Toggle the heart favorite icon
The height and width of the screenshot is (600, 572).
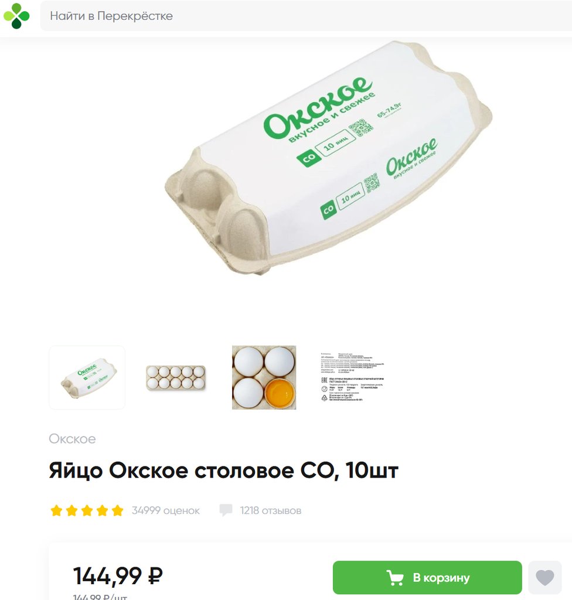click(x=545, y=577)
